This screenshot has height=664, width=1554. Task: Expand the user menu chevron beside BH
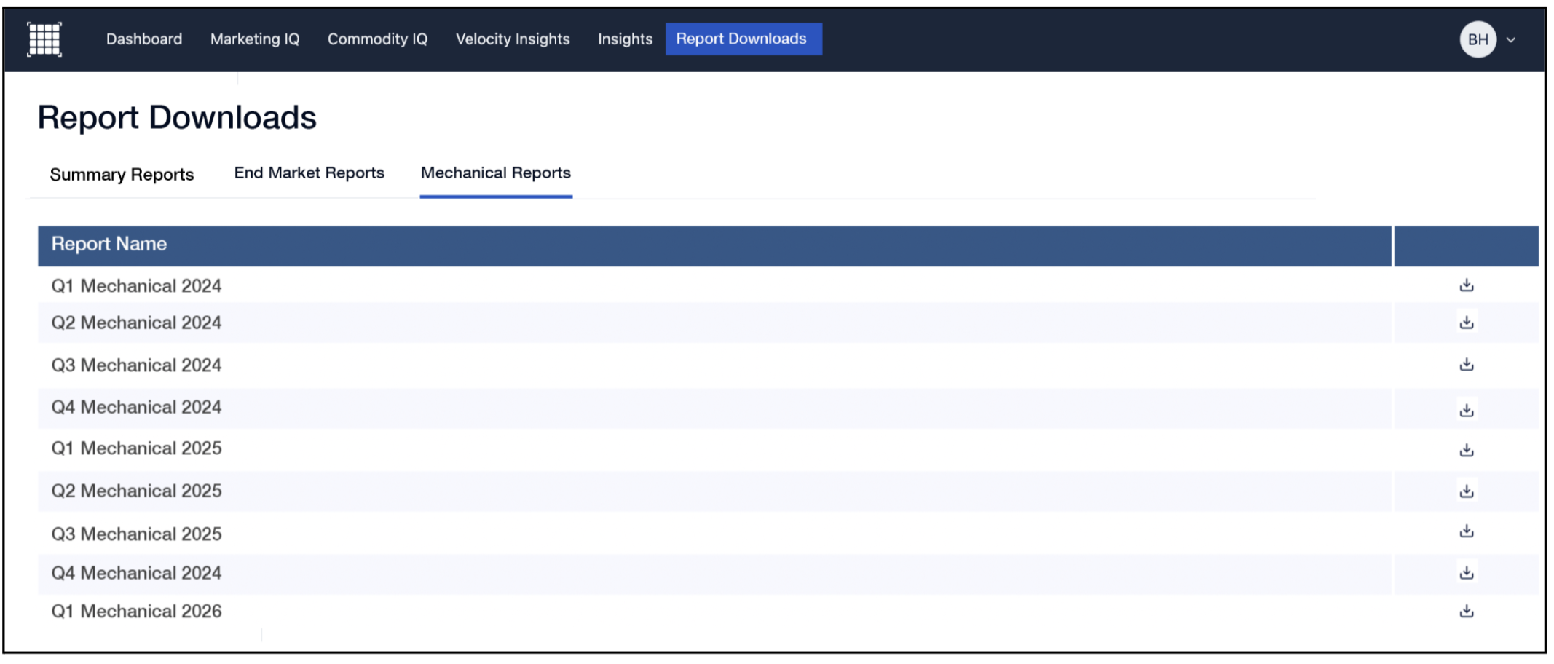tap(1511, 40)
